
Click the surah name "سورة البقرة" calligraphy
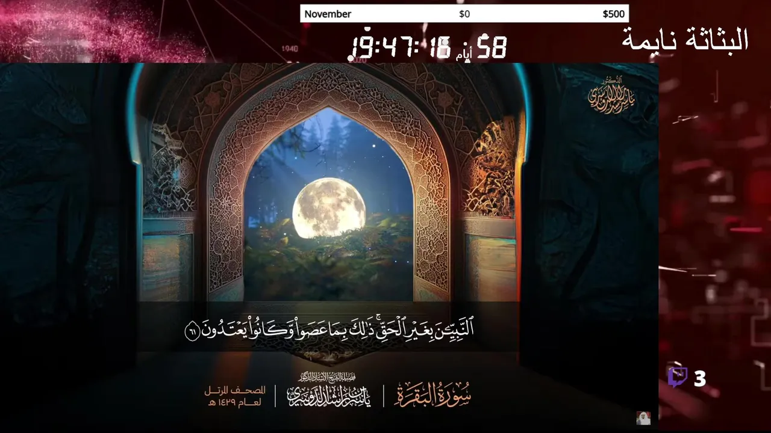tap(432, 395)
